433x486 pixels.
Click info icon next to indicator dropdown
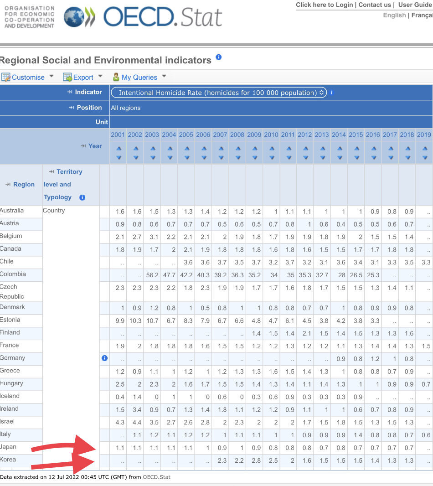332,93
